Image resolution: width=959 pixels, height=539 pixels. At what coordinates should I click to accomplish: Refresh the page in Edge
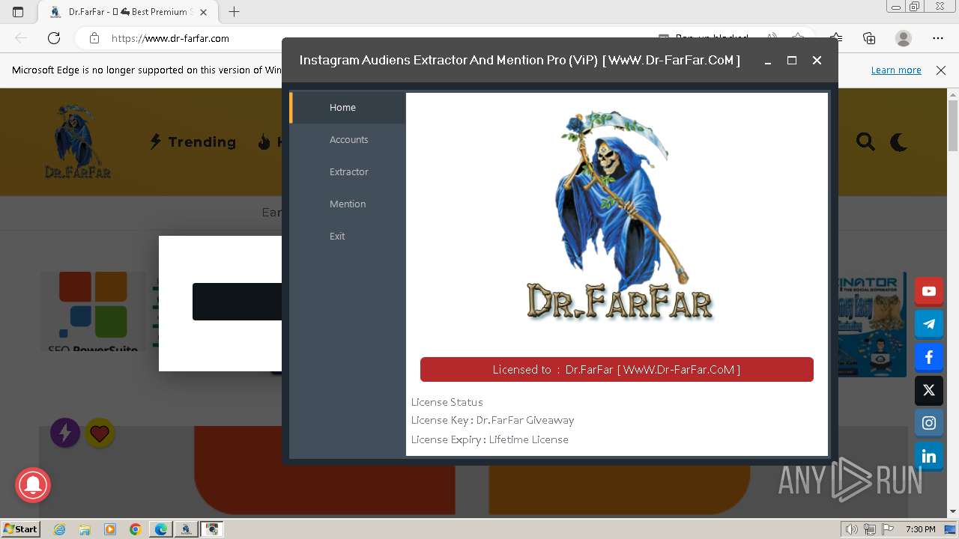pyautogui.click(x=54, y=38)
